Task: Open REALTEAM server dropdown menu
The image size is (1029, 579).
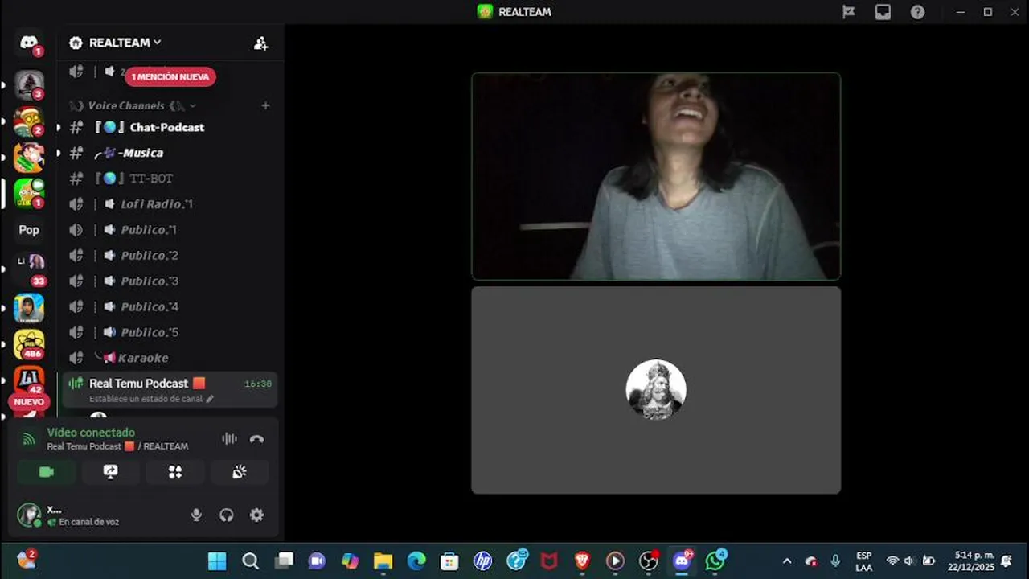Action: (x=125, y=43)
